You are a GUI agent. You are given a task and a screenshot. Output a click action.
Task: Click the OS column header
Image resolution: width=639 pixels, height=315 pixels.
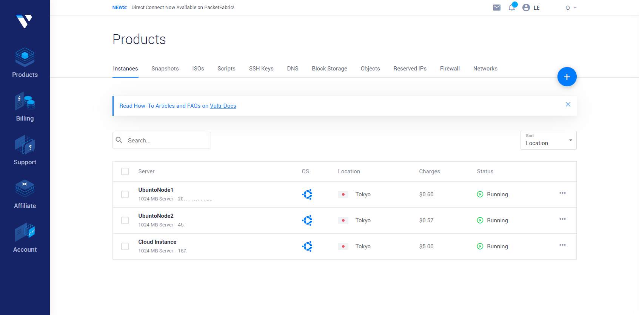pos(305,171)
